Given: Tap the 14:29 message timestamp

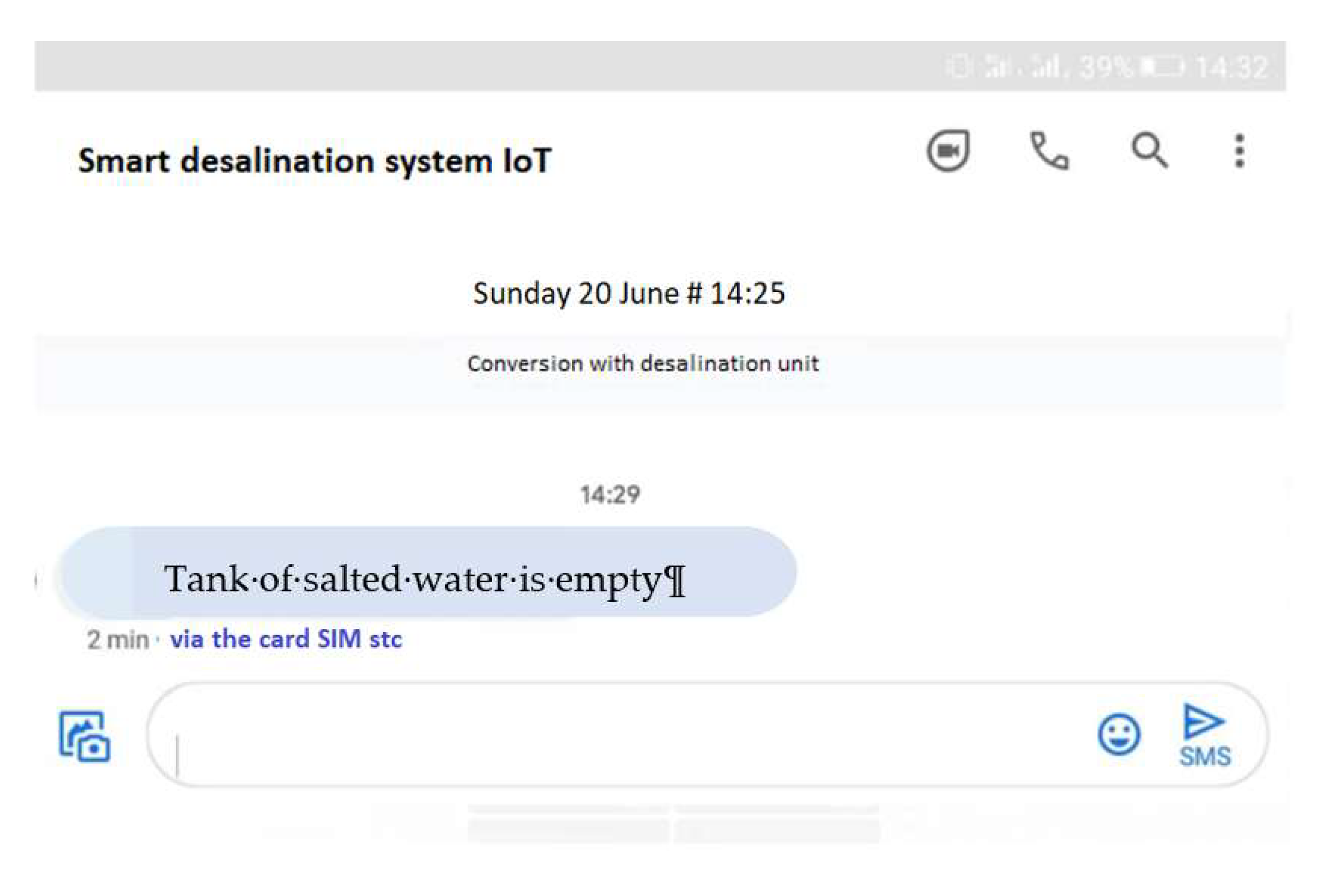Looking at the screenshot, I should 610,494.
